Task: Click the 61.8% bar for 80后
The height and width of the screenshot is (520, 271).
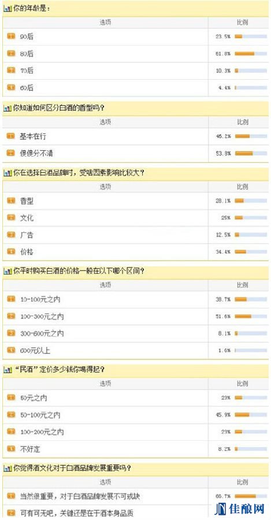Action: 251,53
